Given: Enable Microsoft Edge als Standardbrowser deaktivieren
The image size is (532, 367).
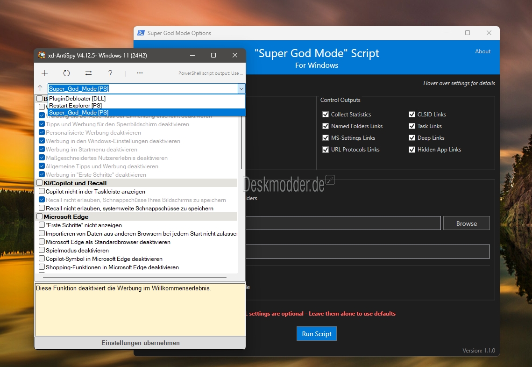Looking at the screenshot, I should coord(42,242).
